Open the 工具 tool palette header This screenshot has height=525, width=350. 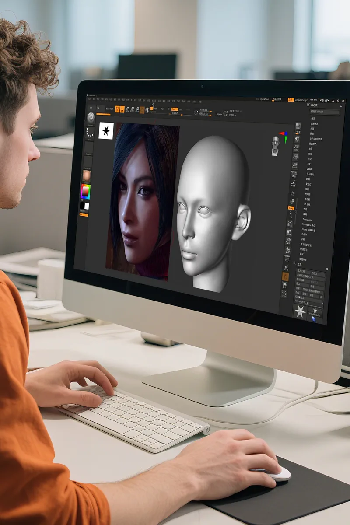299,264
